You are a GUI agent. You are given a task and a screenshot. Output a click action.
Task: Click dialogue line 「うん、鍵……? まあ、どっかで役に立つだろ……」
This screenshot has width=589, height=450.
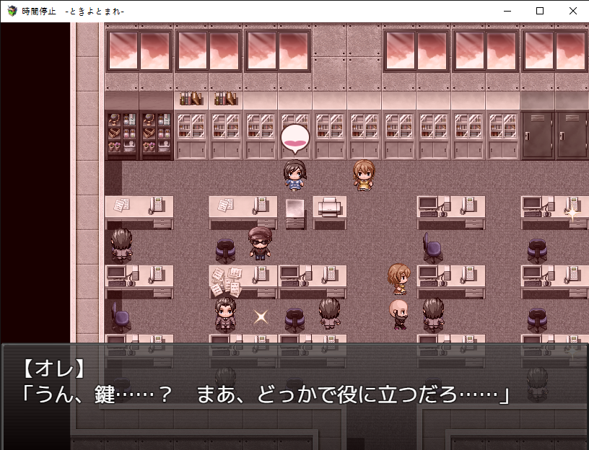pos(266,394)
